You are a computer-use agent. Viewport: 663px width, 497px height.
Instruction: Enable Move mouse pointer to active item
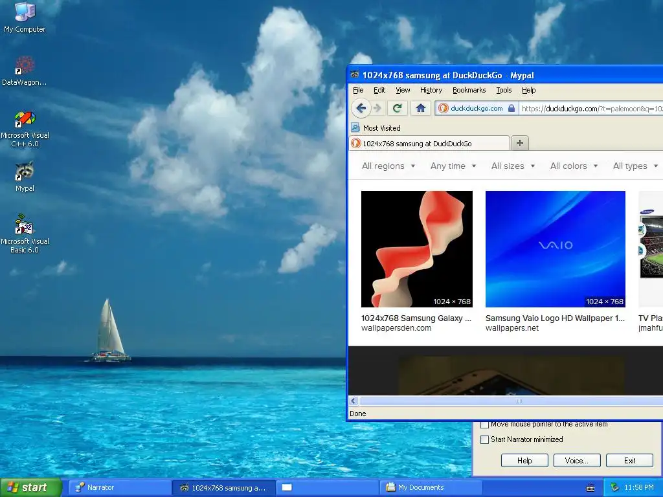pos(484,424)
